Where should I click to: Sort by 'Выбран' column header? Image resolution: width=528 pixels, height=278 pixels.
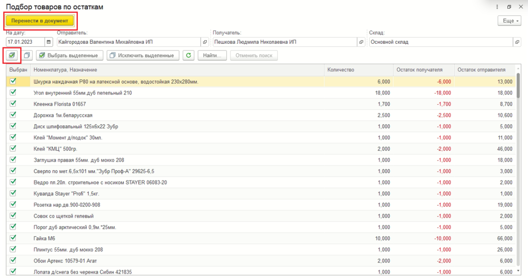point(18,70)
